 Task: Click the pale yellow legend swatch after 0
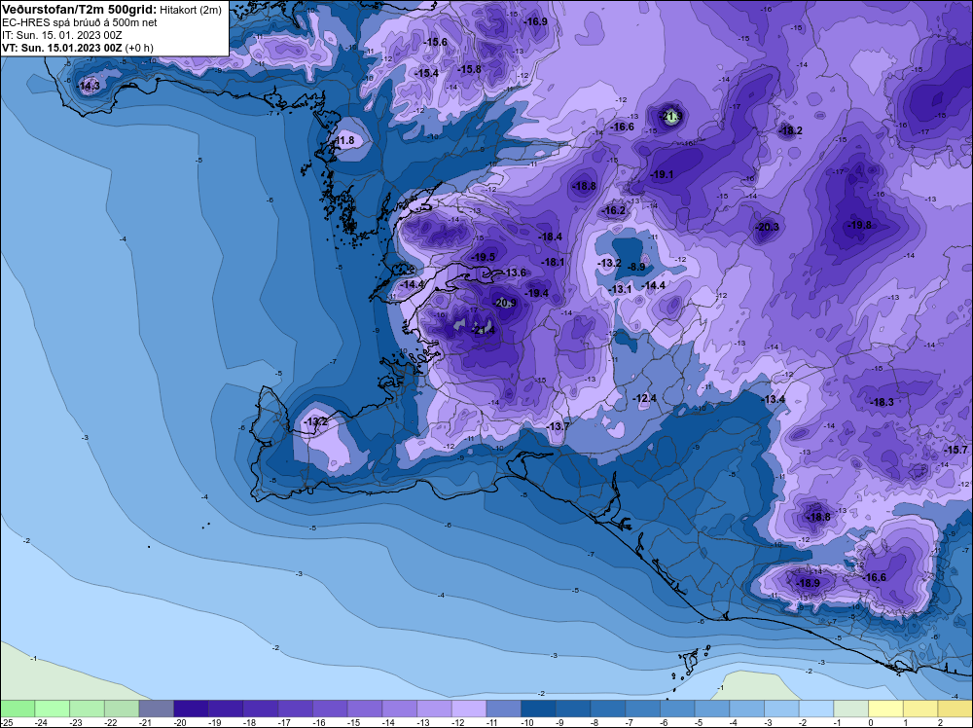[x=885, y=708]
